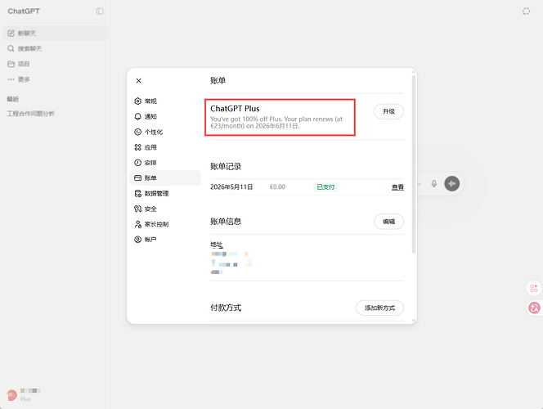Click the temporary chat icon top right
543x409 pixels.
pos(526,11)
